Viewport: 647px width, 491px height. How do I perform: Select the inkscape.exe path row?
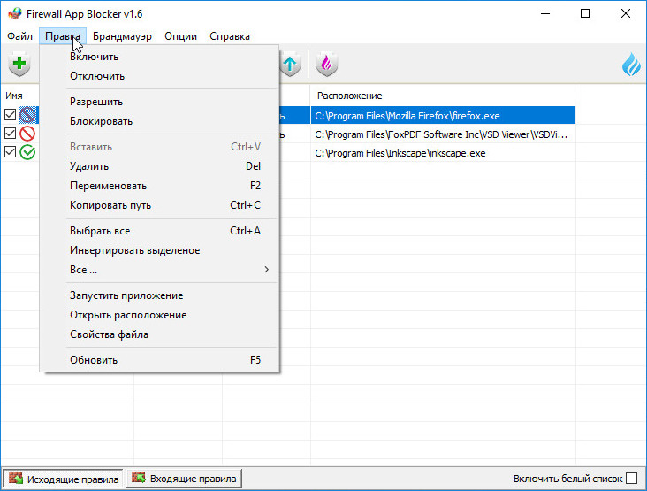point(443,153)
